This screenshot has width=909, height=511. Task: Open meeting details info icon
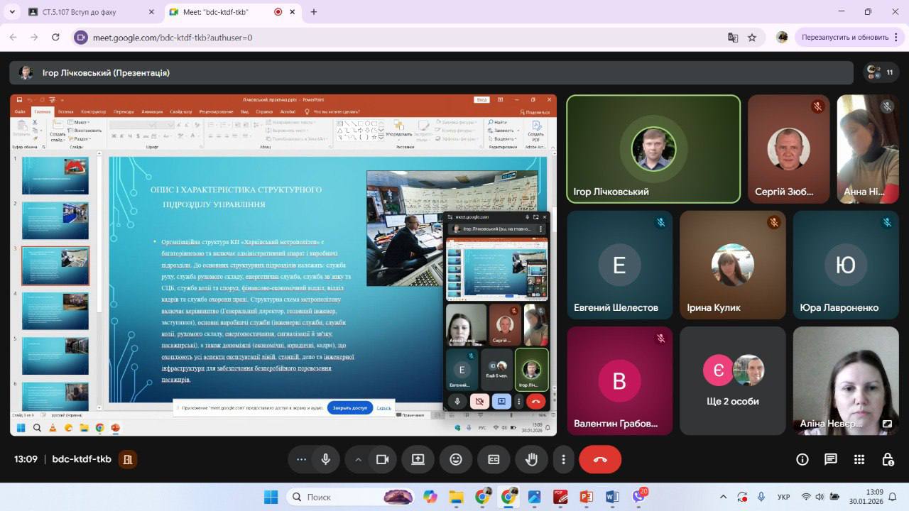click(x=802, y=459)
